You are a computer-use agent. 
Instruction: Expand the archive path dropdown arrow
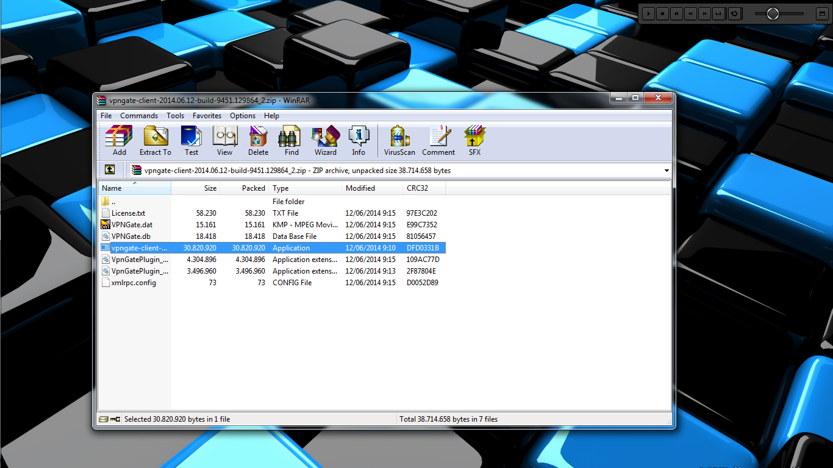coord(667,171)
